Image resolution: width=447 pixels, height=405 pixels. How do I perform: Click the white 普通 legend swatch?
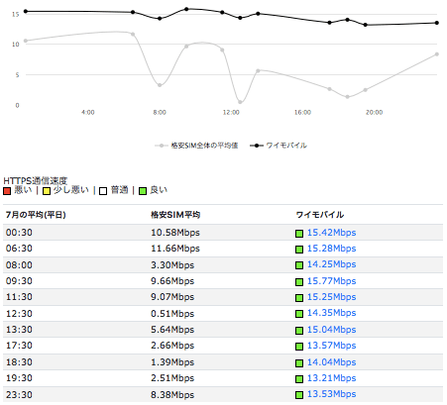tap(103, 191)
